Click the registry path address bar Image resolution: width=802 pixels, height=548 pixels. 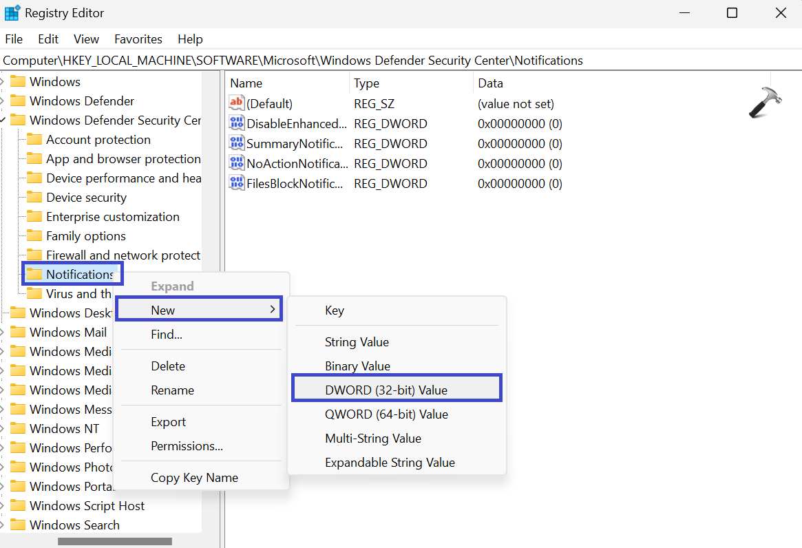click(x=399, y=61)
